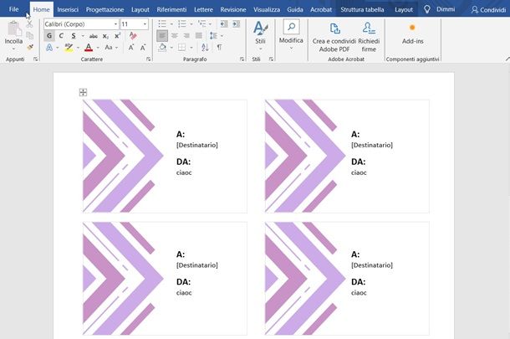The height and width of the screenshot is (339, 510).
Task: Open the Appunti dialog launcher
Action: (35, 59)
